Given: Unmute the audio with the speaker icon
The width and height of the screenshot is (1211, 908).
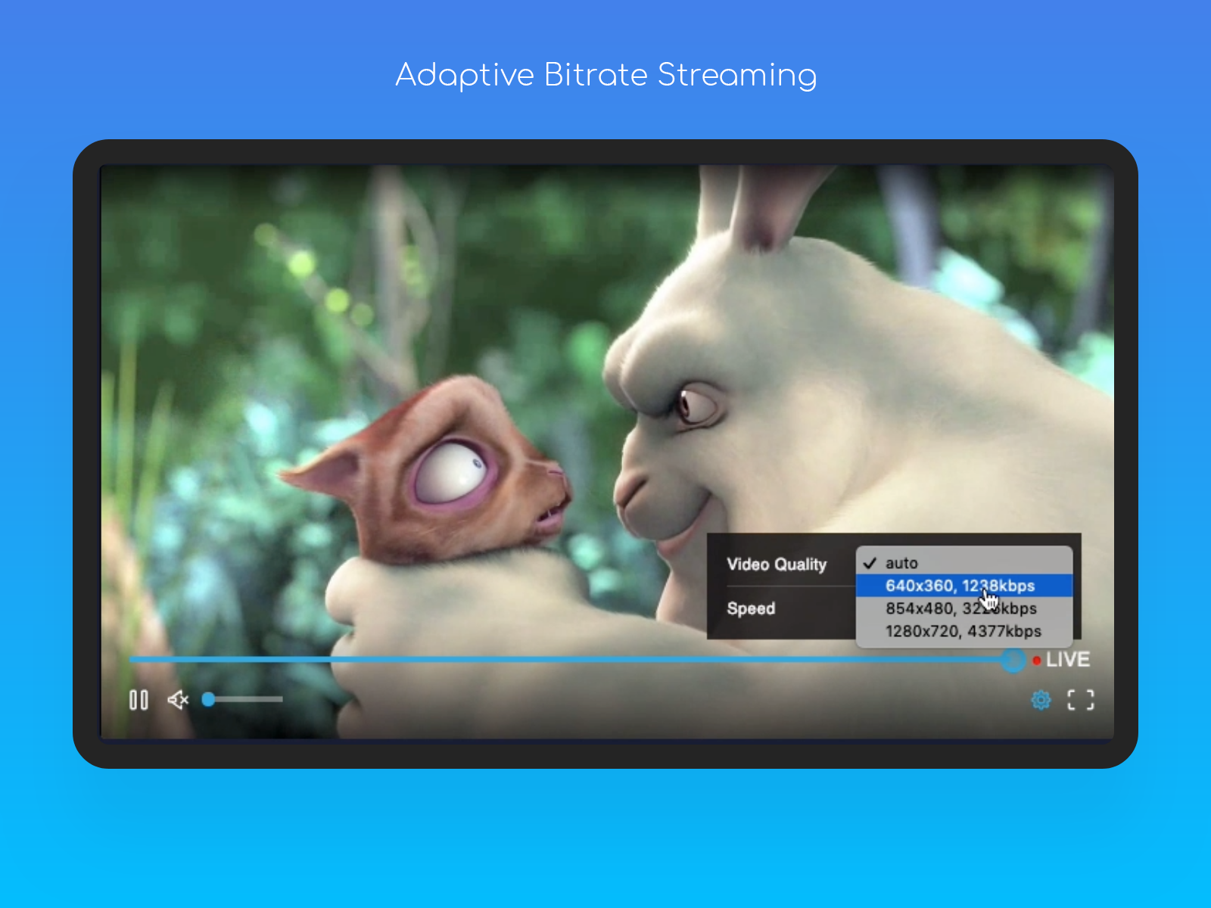Looking at the screenshot, I should (178, 700).
